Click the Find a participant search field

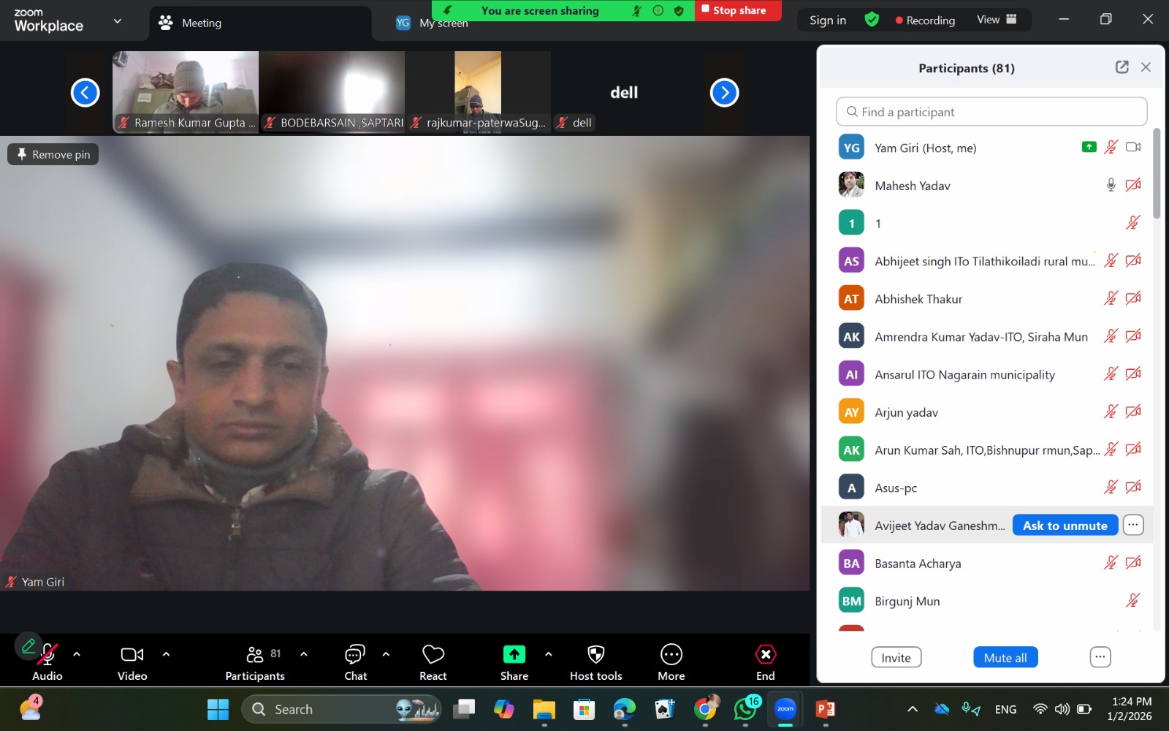(x=991, y=112)
